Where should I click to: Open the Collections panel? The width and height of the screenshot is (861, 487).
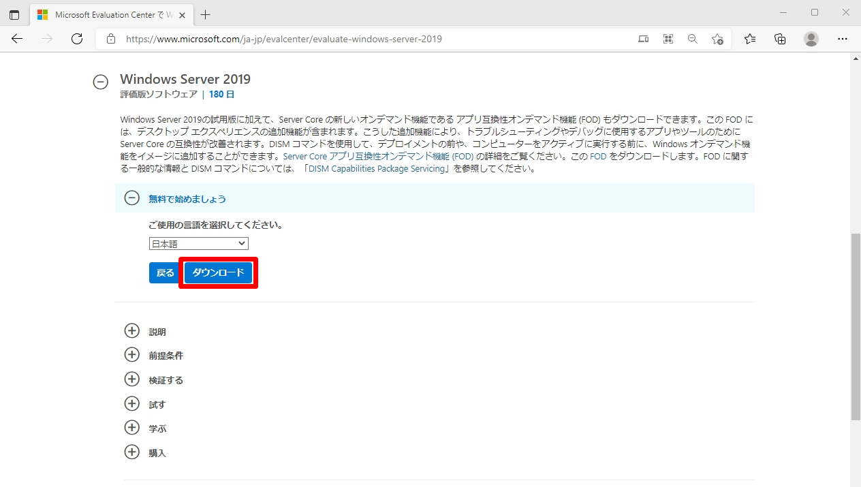click(x=780, y=39)
